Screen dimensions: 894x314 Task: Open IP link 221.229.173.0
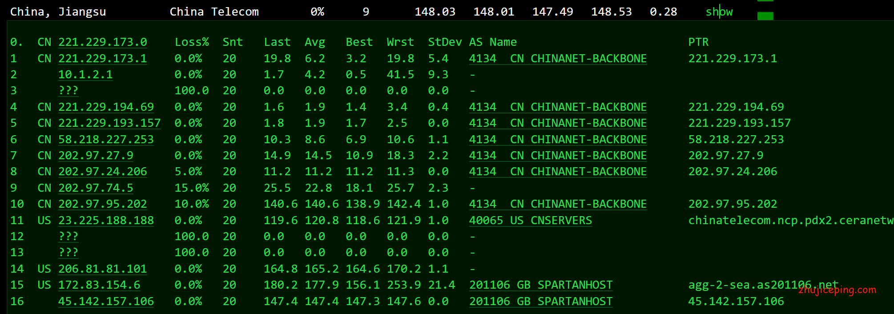tap(103, 42)
